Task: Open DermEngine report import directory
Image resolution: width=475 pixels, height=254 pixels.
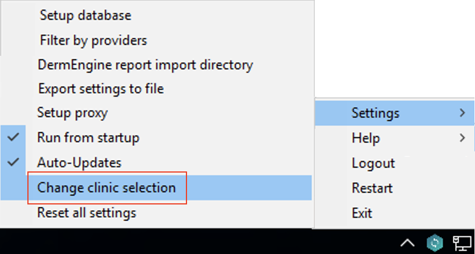Action: click(x=145, y=65)
